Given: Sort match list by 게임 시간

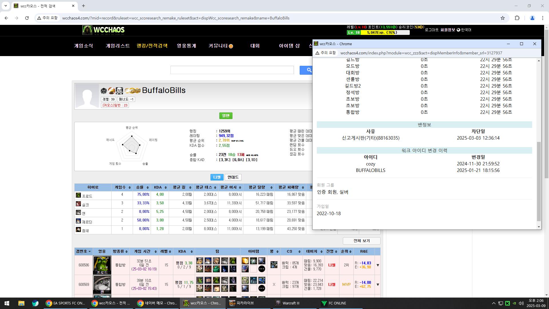Looking at the screenshot, I should pyautogui.click(x=144, y=251).
